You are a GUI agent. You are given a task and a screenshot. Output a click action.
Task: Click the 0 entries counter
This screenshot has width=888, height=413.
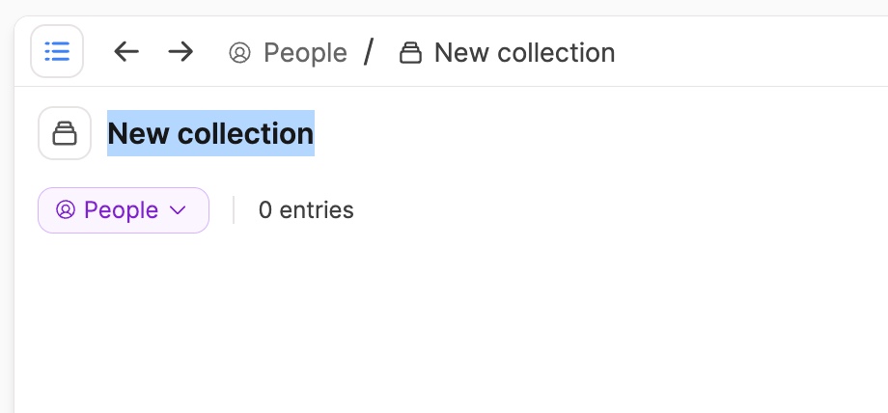pyautogui.click(x=306, y=210)
